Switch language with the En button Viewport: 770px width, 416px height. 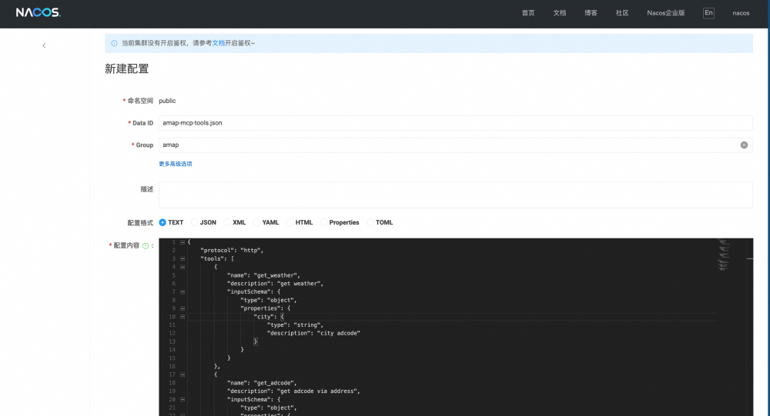point(708,13)
